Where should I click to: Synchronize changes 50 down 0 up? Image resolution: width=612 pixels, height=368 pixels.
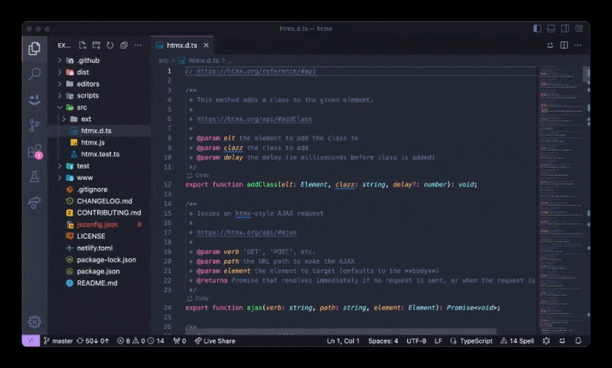93,341
